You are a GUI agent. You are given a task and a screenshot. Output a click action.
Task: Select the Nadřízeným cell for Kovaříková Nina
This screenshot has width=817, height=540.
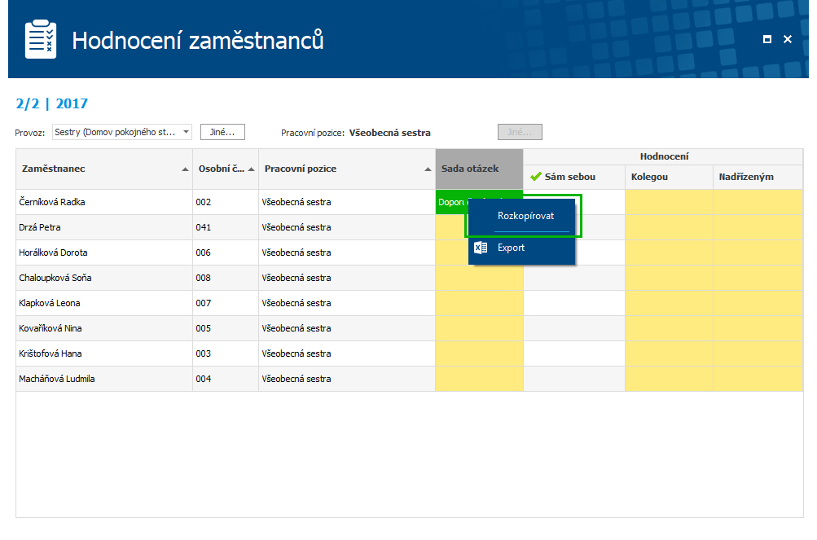point(758,328)
